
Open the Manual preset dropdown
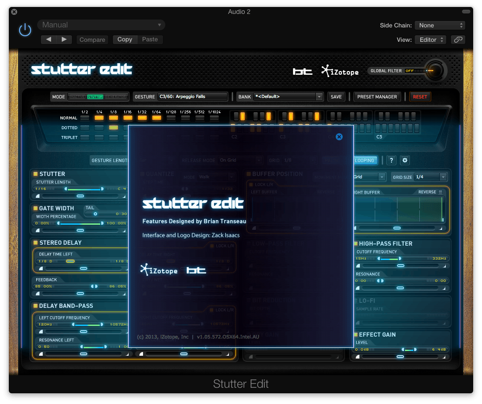point(101,25)
